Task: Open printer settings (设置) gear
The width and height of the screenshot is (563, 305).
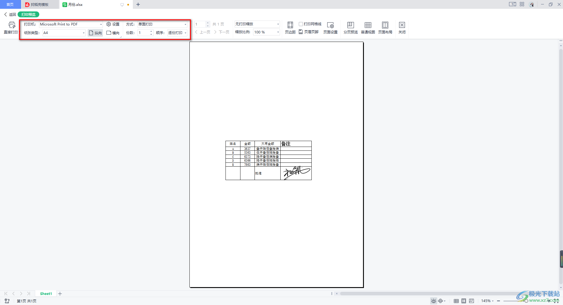Action: tap(113, 24)
